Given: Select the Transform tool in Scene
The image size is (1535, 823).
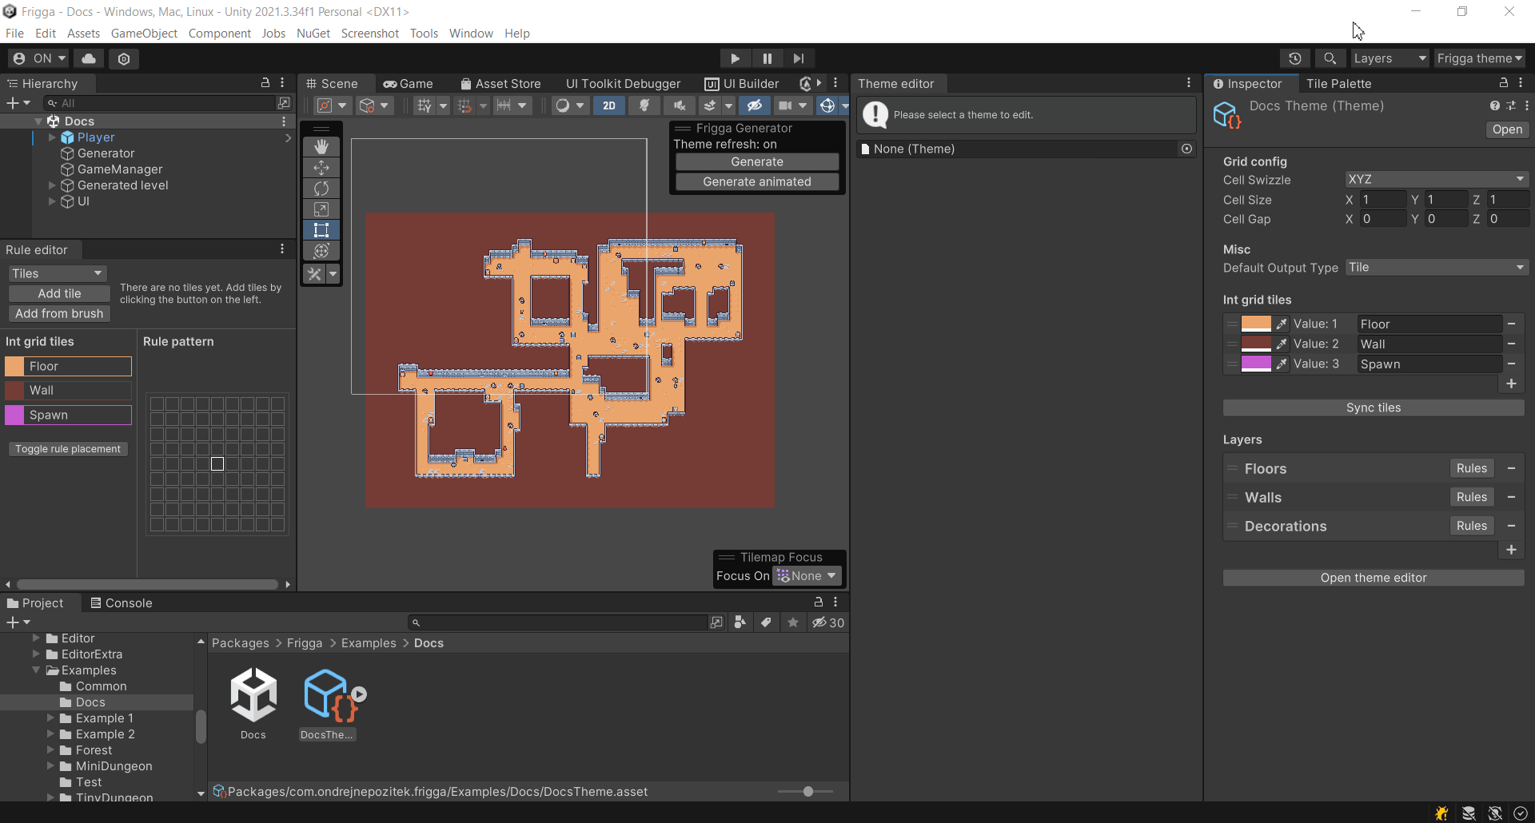Looking at the screenshot, I should pyautogui.click(x=321, y=251).
